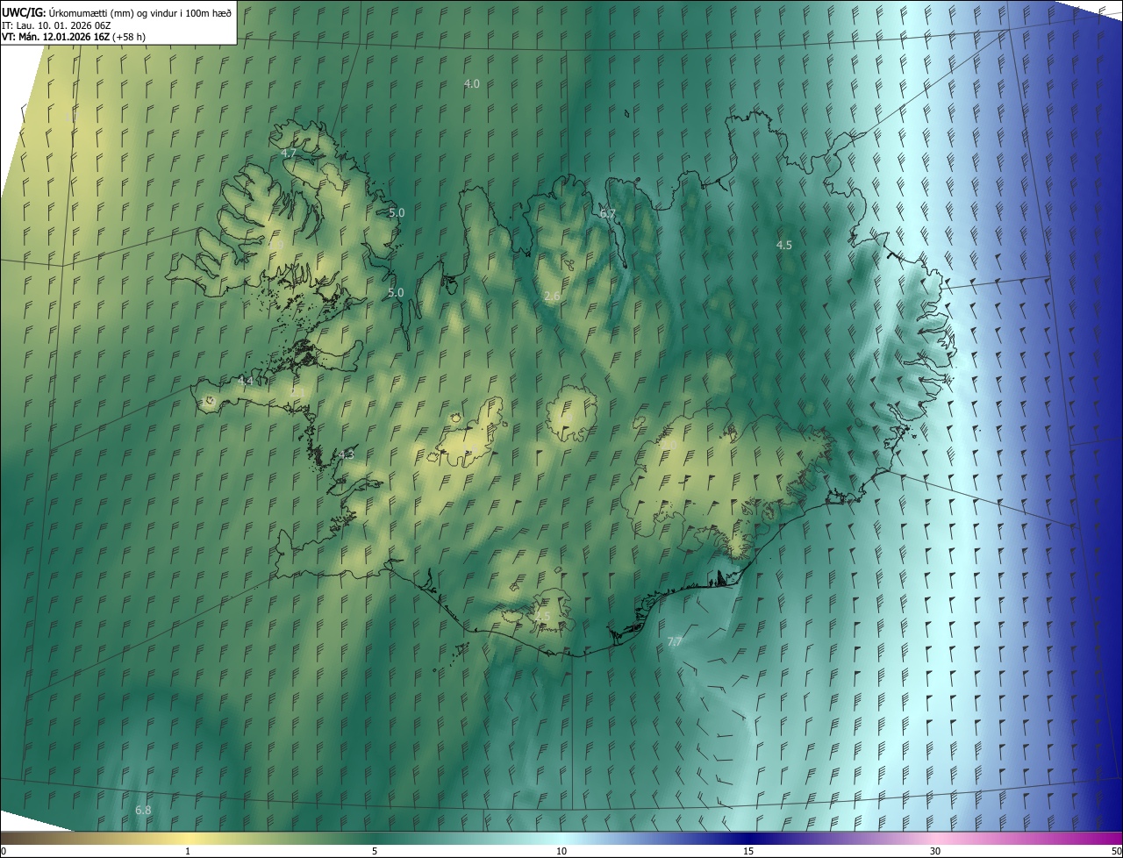Click the colorbar tick label 0
This screenshot has height=858, width=1123.
4,851
